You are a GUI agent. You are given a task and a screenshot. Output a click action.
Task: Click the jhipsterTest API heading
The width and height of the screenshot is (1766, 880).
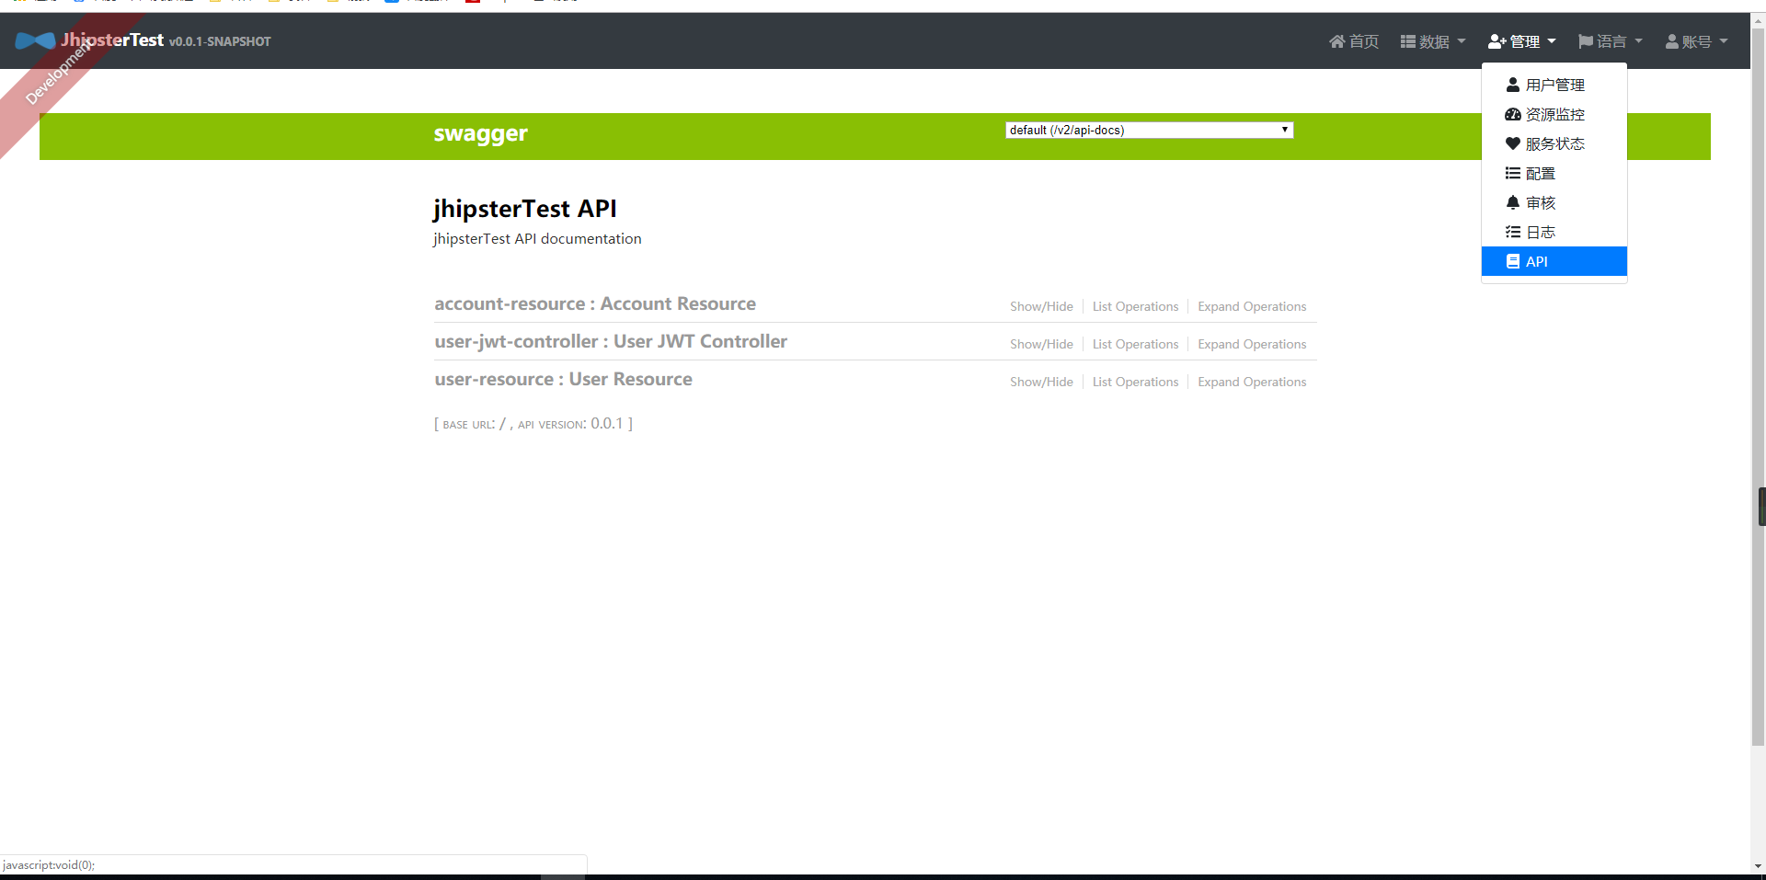click(524, 209)
